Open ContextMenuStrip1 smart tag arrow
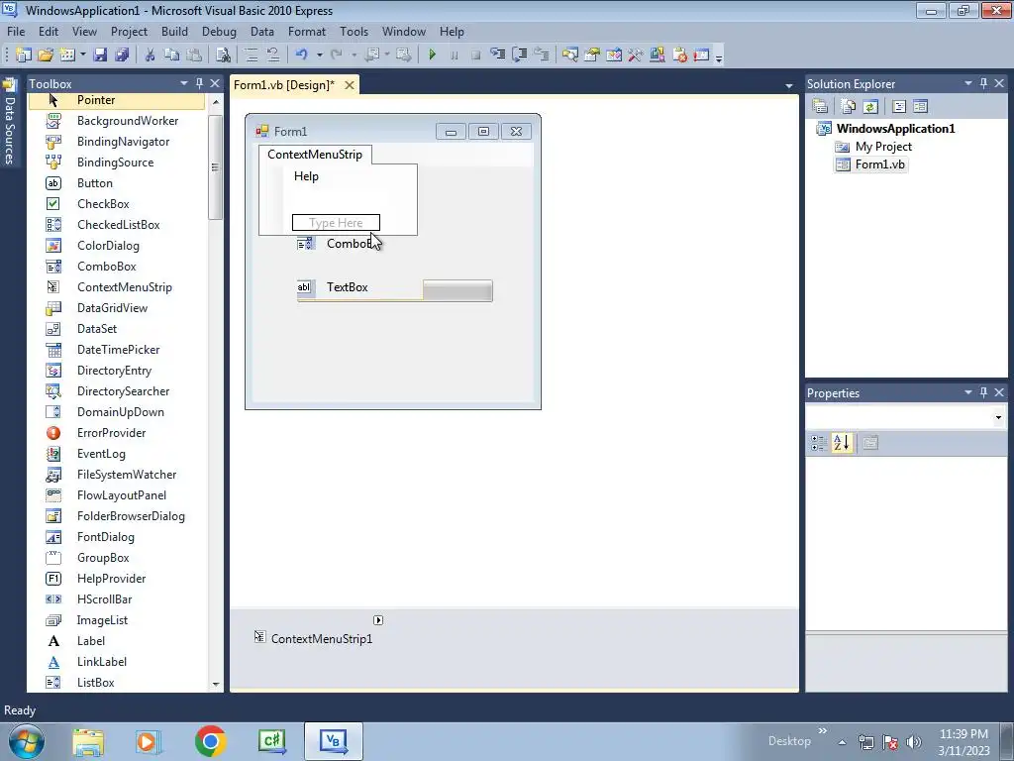 pos(378,620)
